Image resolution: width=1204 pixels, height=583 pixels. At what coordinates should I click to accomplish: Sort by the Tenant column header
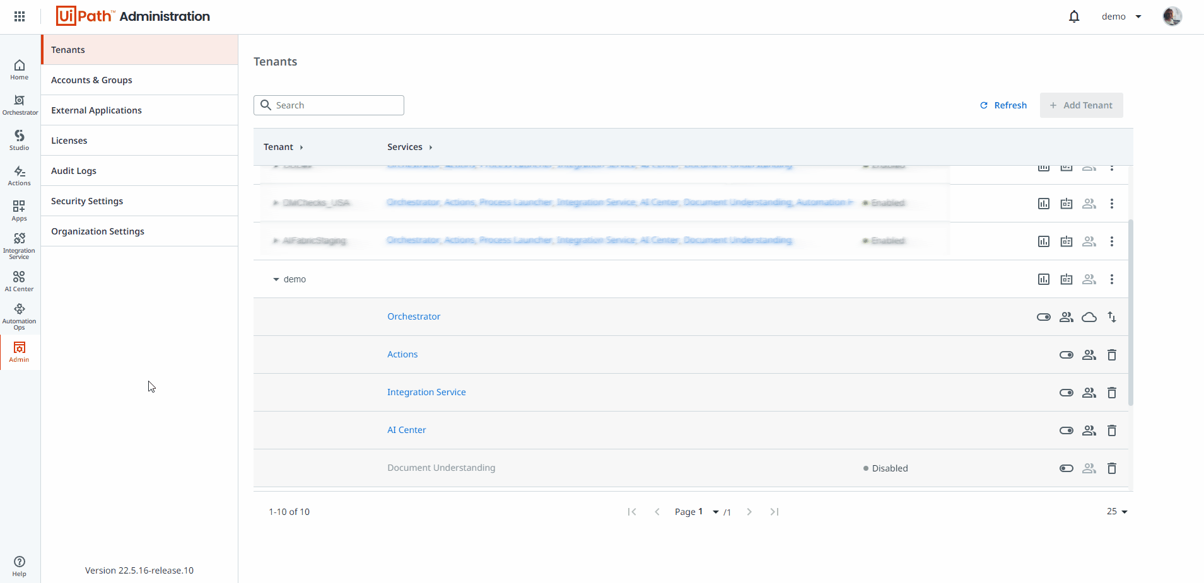(x=283, y=147)
